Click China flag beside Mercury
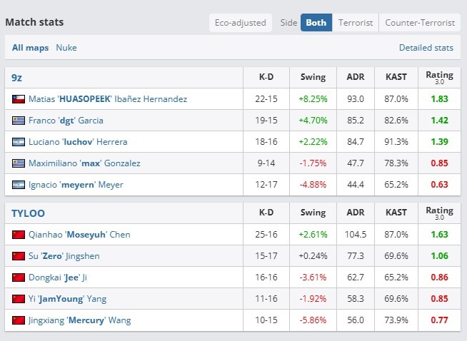 19,320
